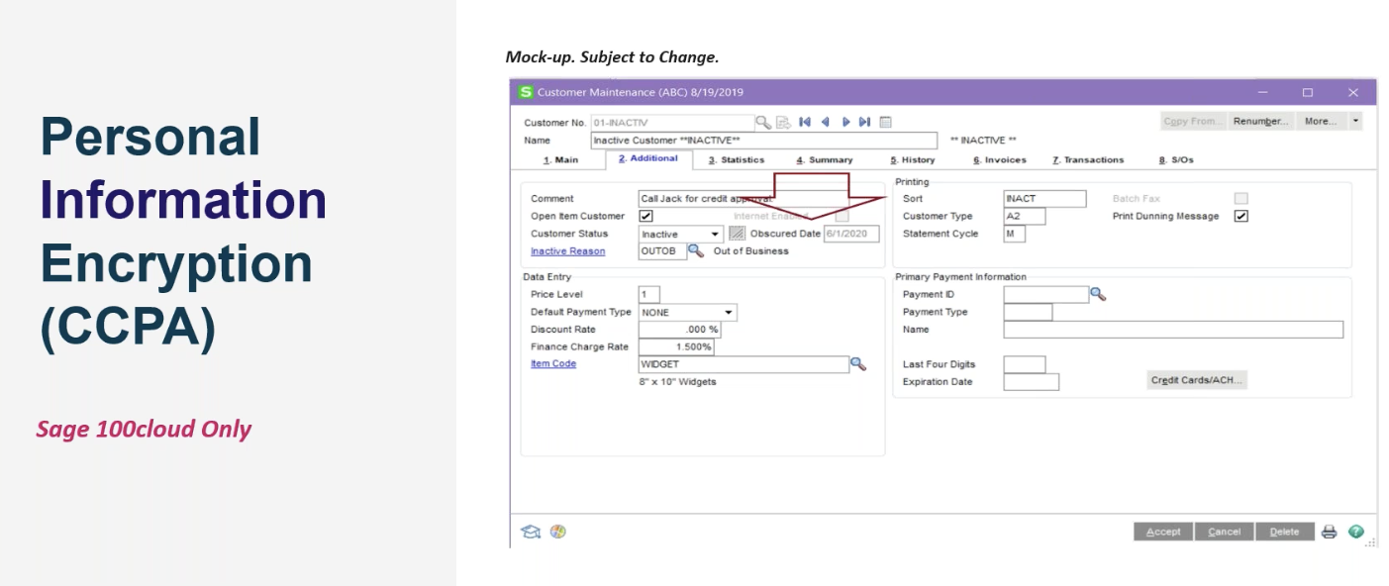The image size is (1389, 586).
Task: Switch to the Invoices tab
Action: point(999,159)
